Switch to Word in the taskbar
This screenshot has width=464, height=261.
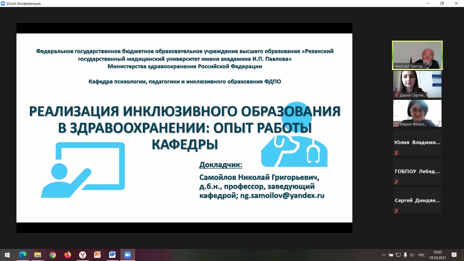pos(112,255)
